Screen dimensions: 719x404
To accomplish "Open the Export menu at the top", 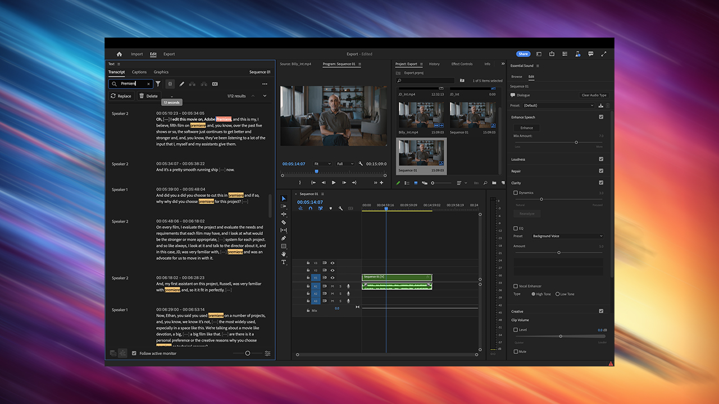I will [x=169, y=54].
